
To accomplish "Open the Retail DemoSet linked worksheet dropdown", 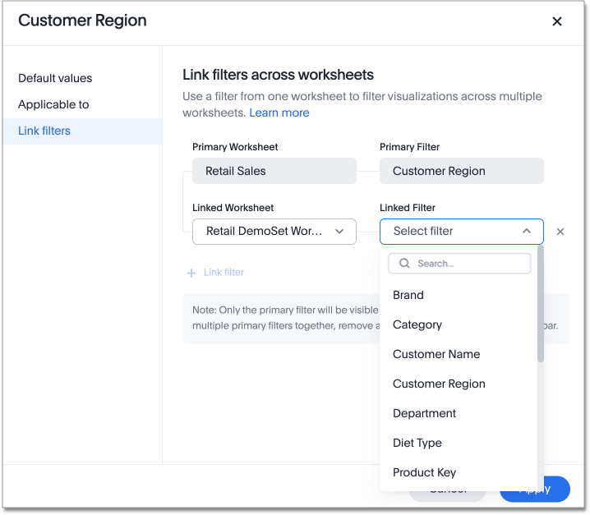I will tap(274, 232).
